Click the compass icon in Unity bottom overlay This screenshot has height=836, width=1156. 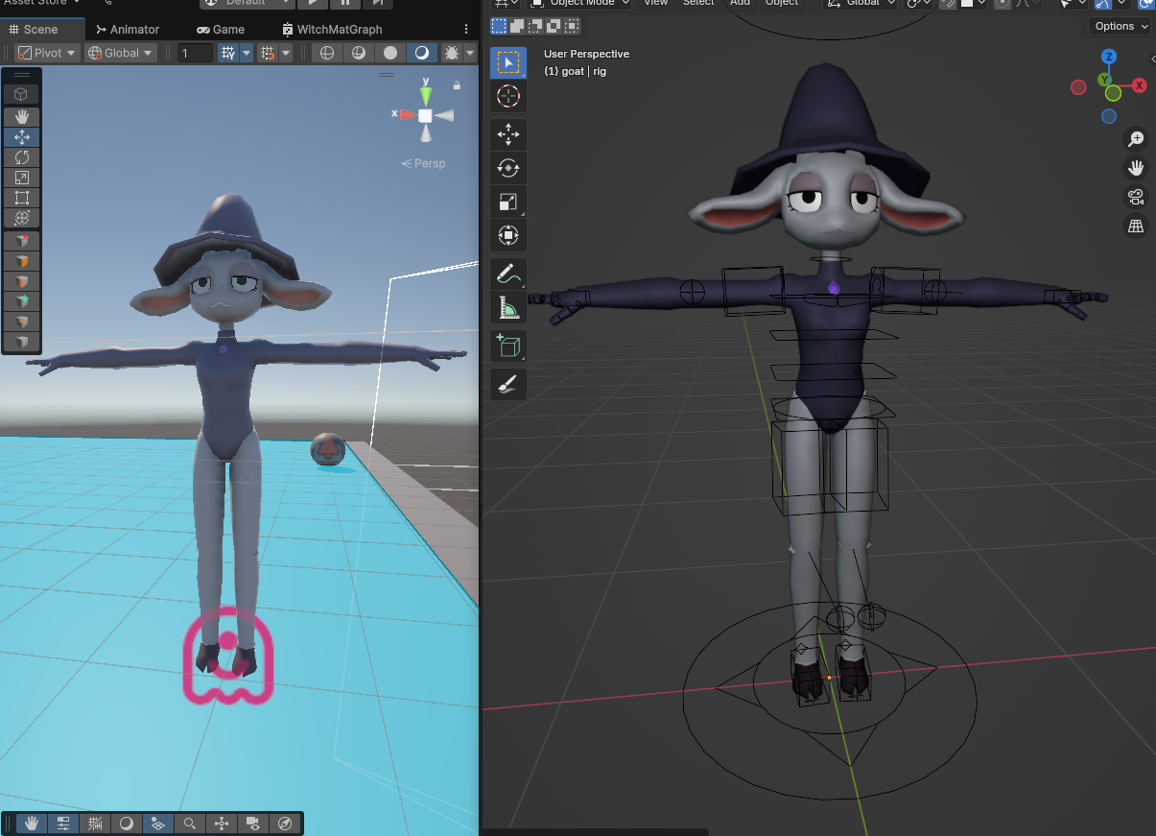285,824
